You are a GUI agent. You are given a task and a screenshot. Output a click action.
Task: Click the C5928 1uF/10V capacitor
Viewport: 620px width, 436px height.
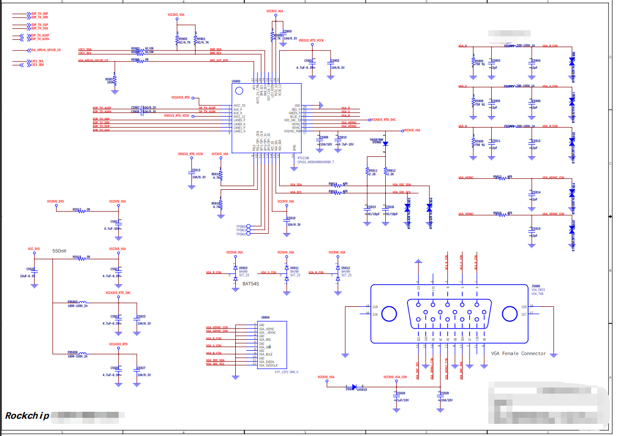pos(396,397)
